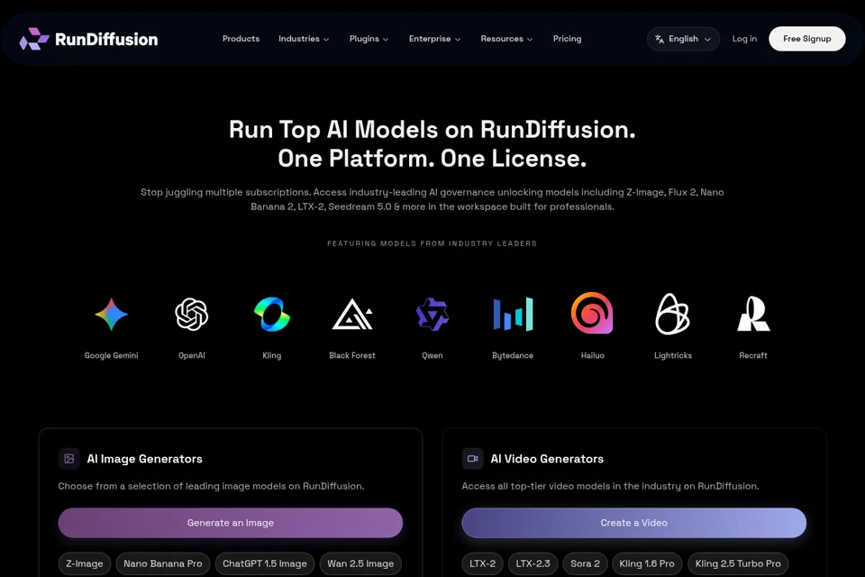
Task: Click the AI Video Generators heading
Action: click(547, 459)
